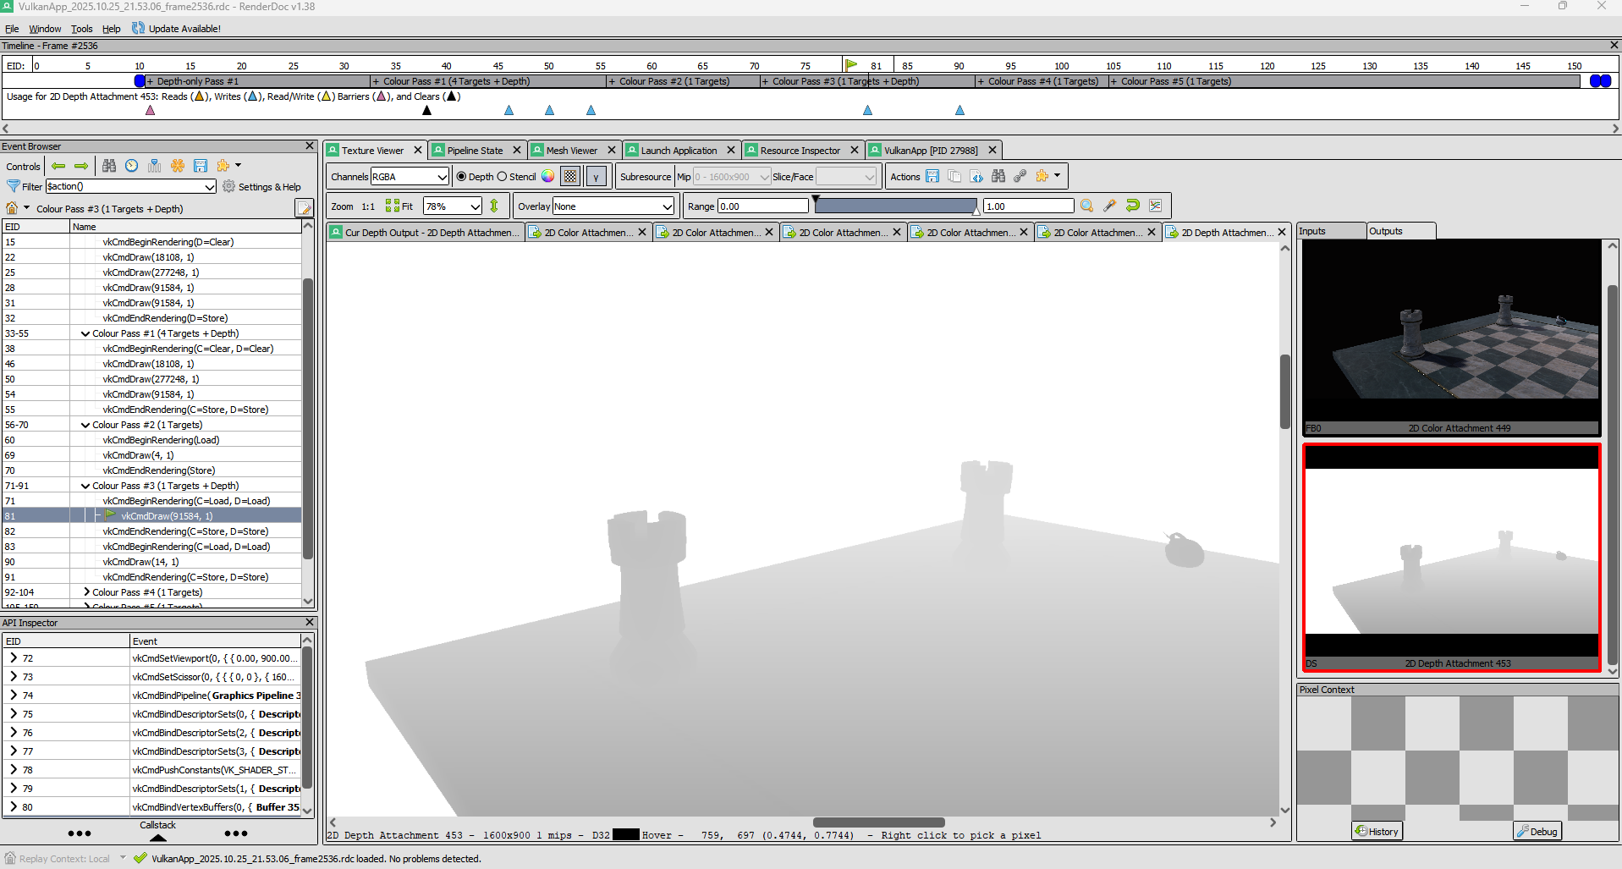The height and width of the screenshot is (869, 1622).
Task: Select the 2D Color Attachment 449 thumbnail
Action: (1451, 337)
